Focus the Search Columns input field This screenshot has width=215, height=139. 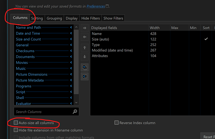46,112
